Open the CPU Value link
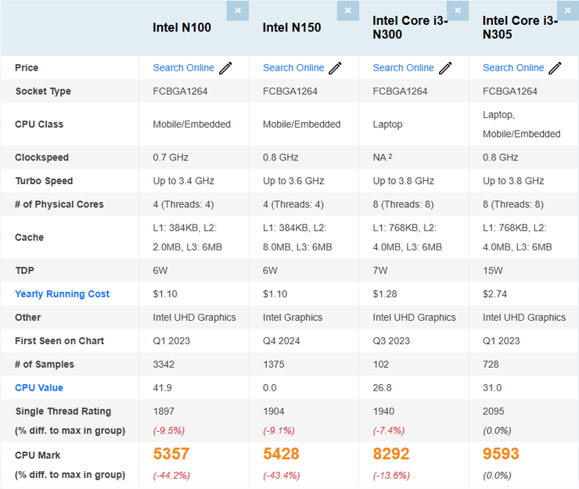The image size is (579, 489). coord(39,388)
